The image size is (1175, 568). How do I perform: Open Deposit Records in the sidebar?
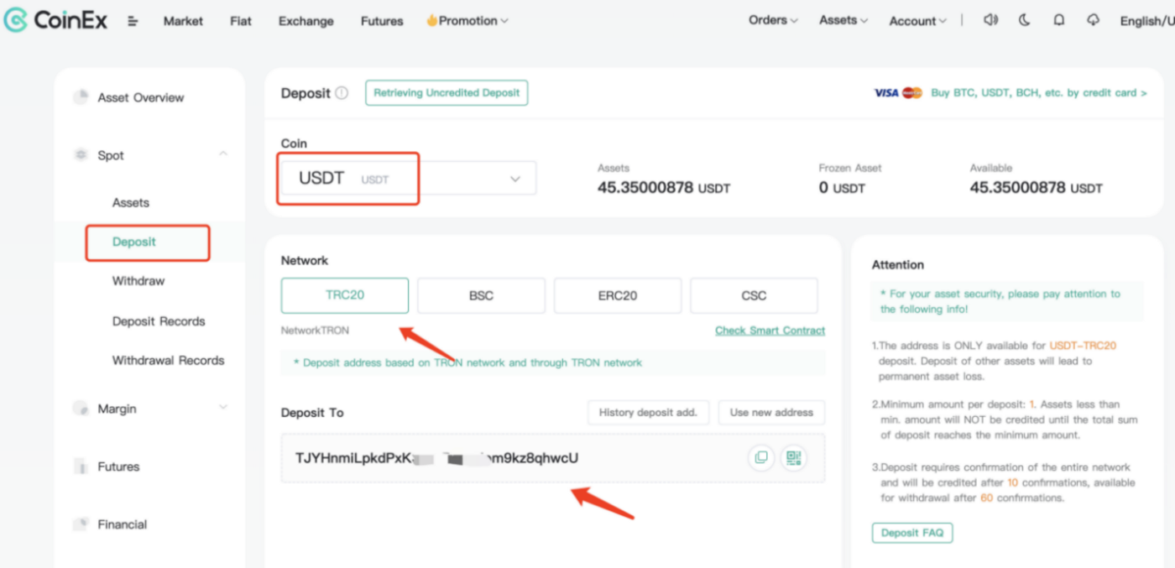click(159, 320)
